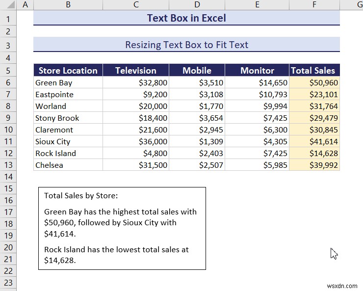Select the Eastpointe cell
363x291 pixels.
[x=68, y=94]
